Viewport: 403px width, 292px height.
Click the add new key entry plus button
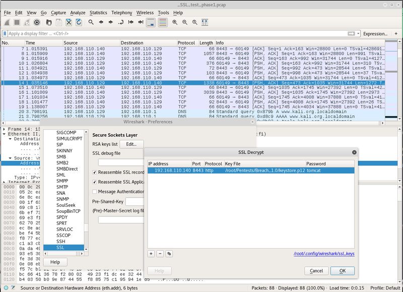(x=152, y=254)
